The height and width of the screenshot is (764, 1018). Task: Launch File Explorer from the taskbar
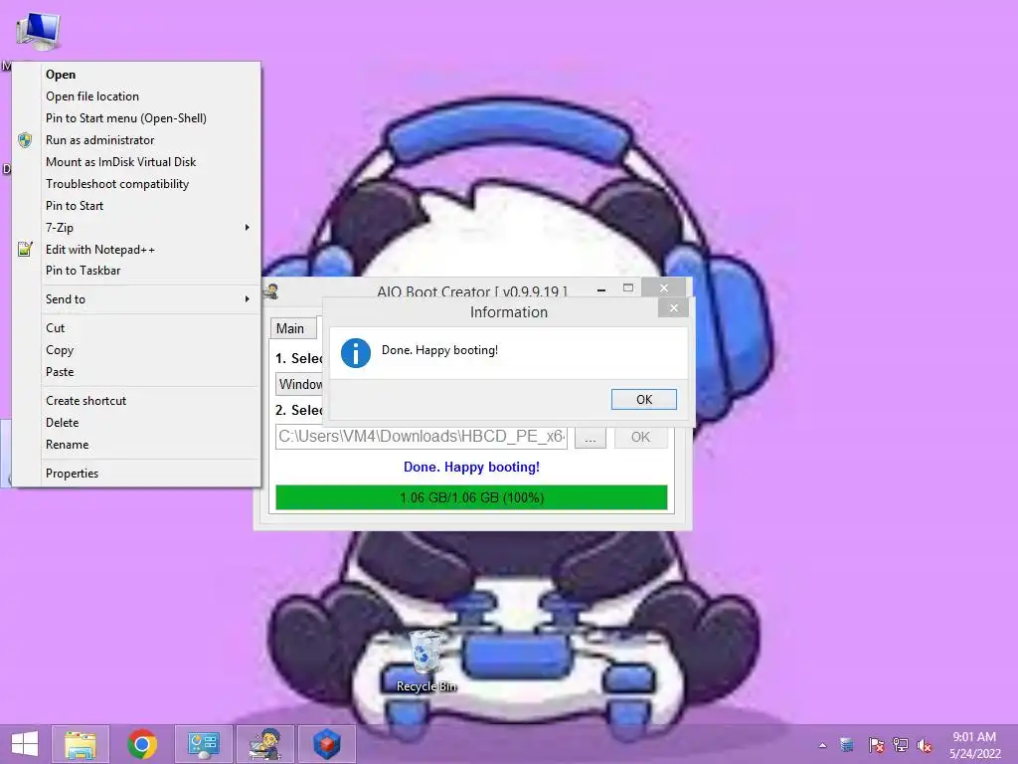[81, 744]
